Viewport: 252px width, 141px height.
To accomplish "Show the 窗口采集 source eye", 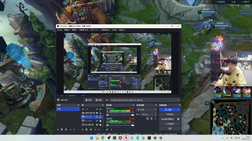I will tap(97, 121).
